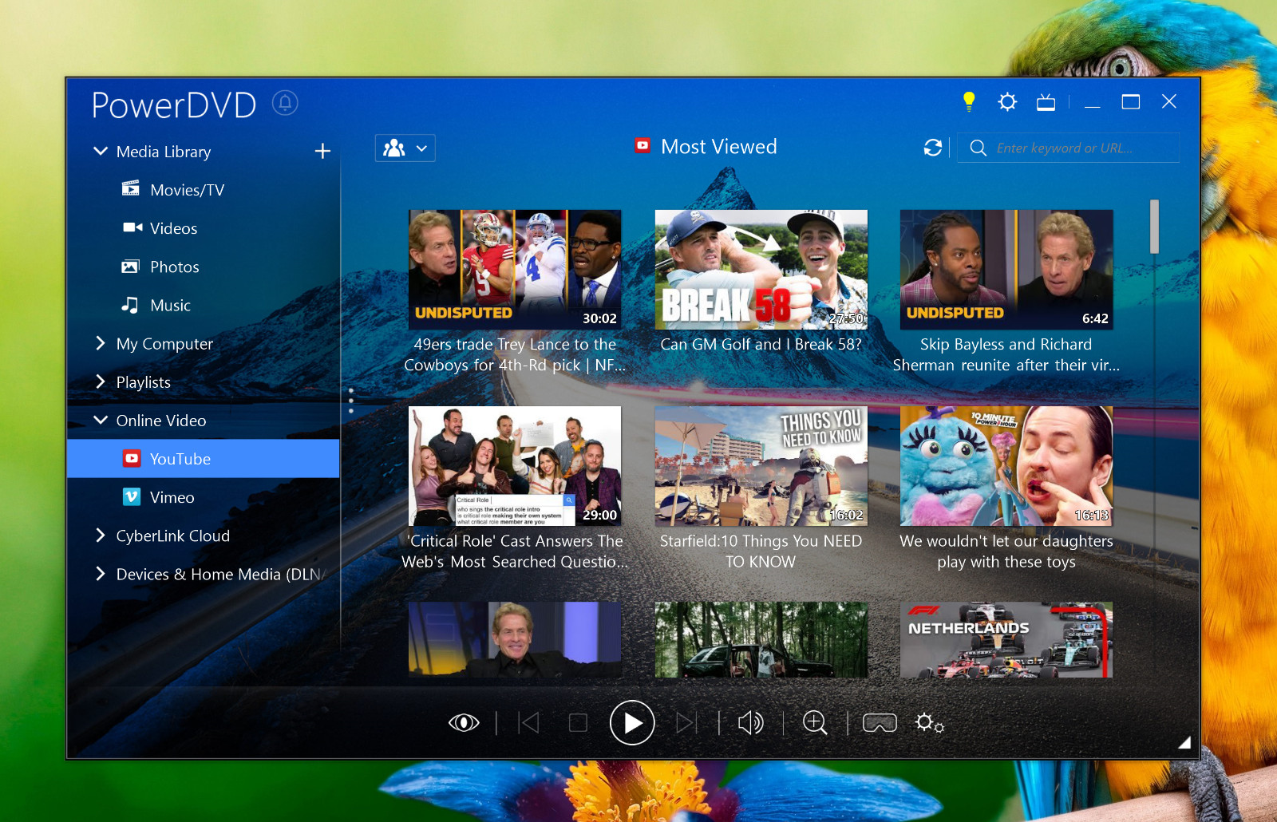Expand CyberLink Cloud node
1277x822 pixels.
(x=101, y=535)
